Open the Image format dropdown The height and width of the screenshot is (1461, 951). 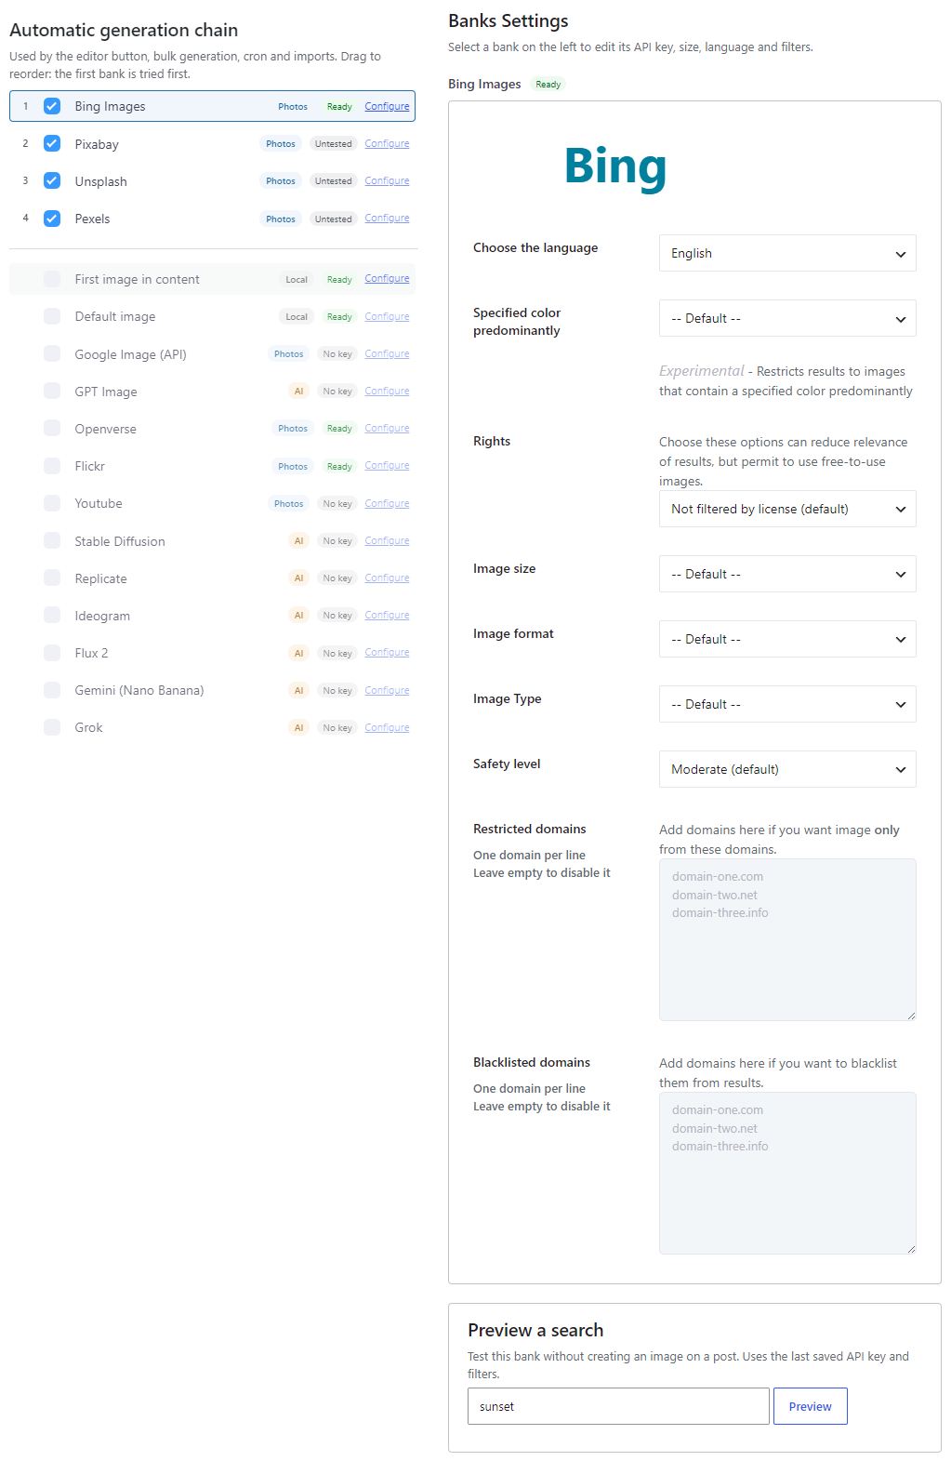coord(787,639)
